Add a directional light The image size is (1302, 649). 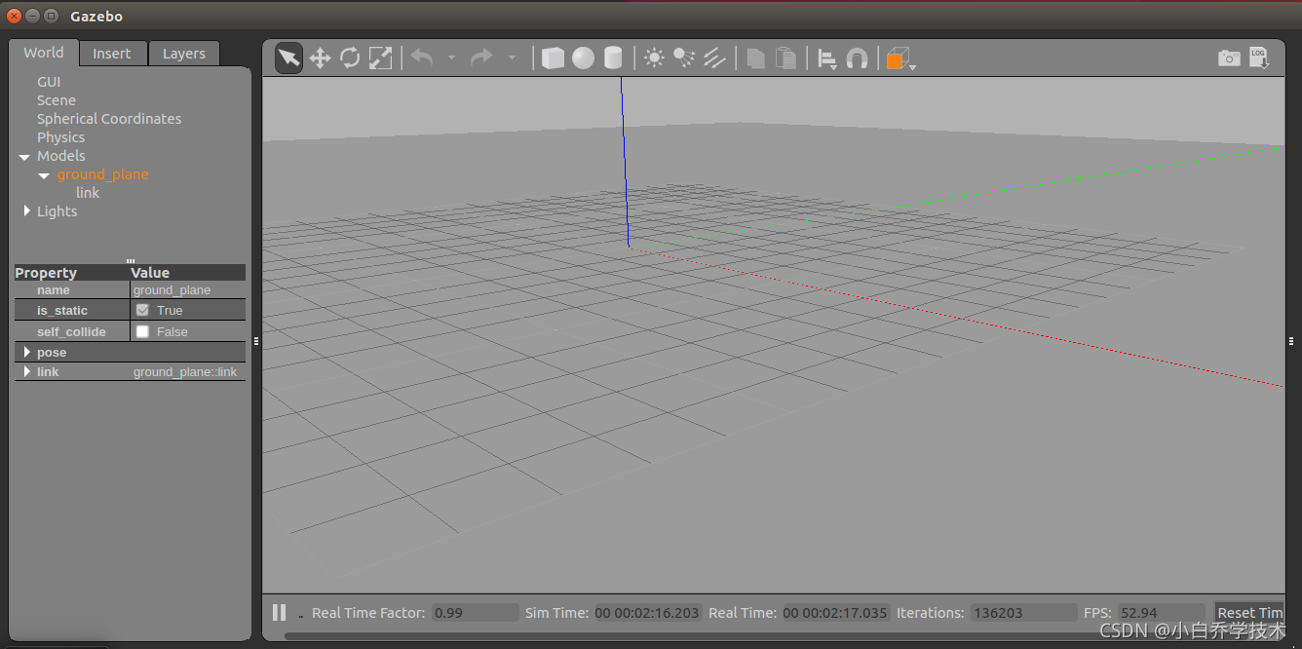click(x=714, y=58)
